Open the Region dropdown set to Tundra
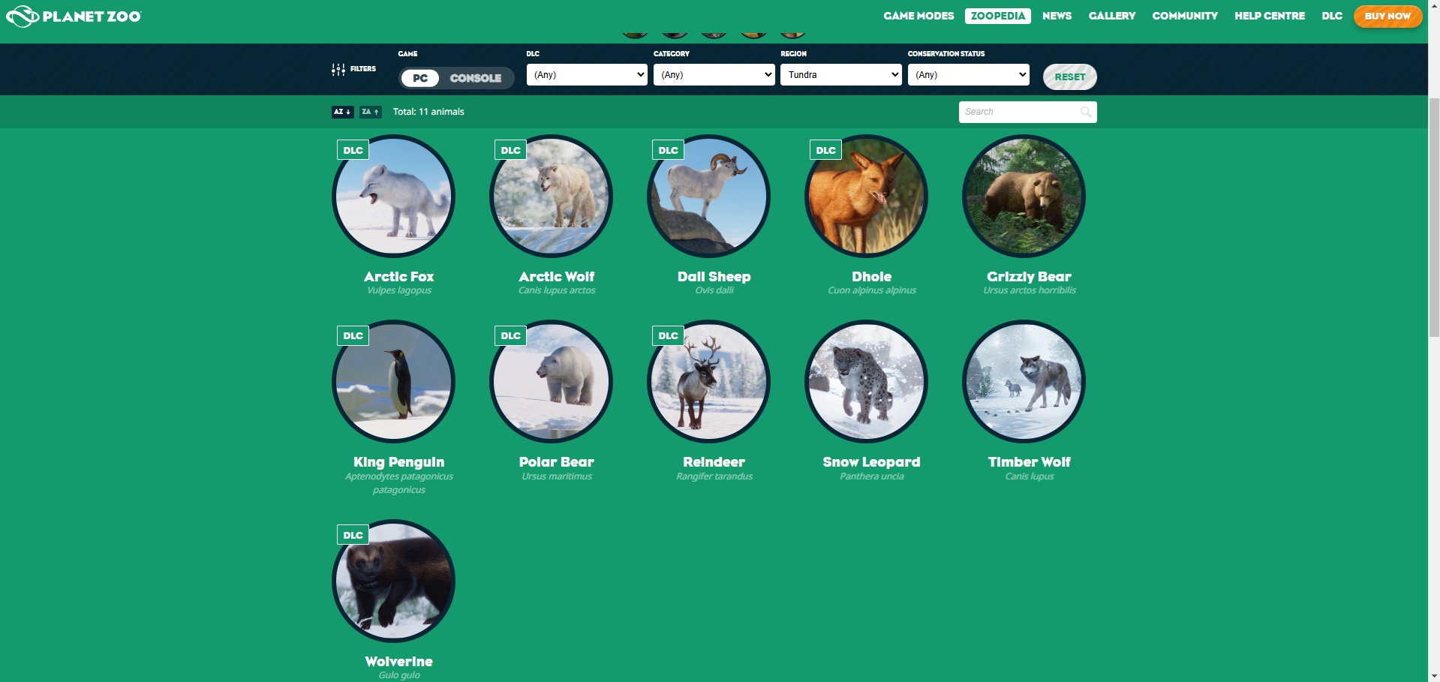Viewport: 1440px width, 682px height. pos(841,74)
